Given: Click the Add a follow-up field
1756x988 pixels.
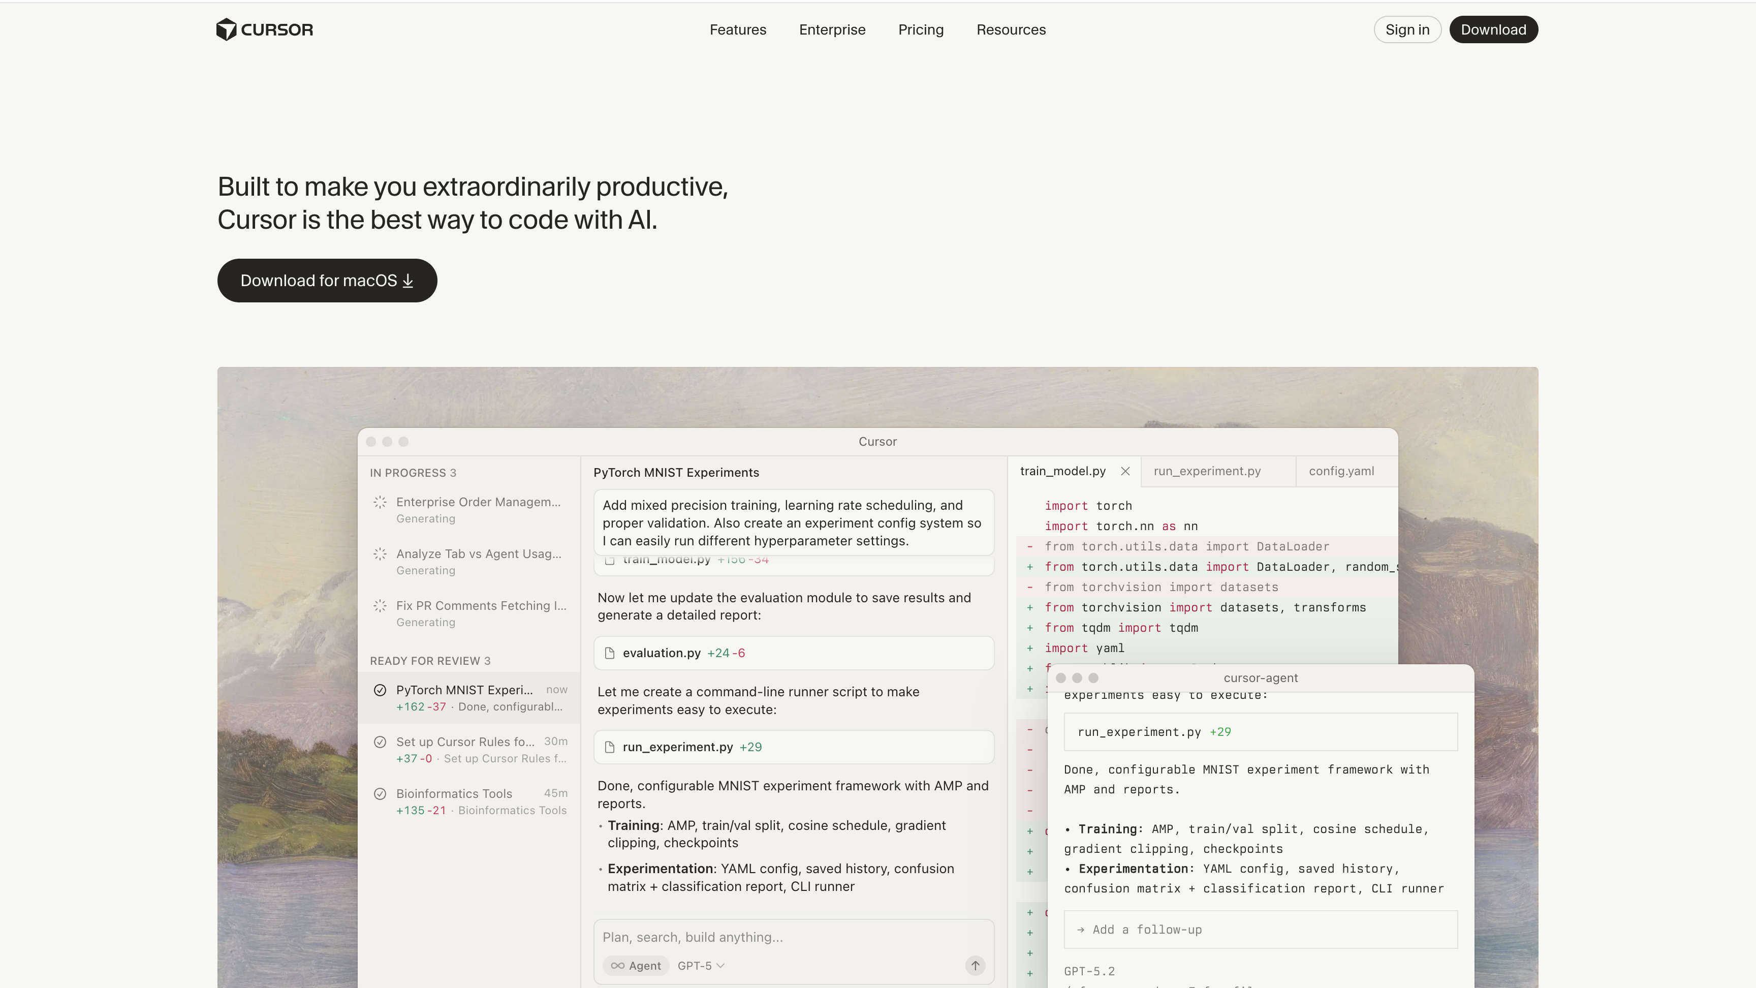Looking at the screenshot, I should pyautogui.click(x=1260, y=930).
